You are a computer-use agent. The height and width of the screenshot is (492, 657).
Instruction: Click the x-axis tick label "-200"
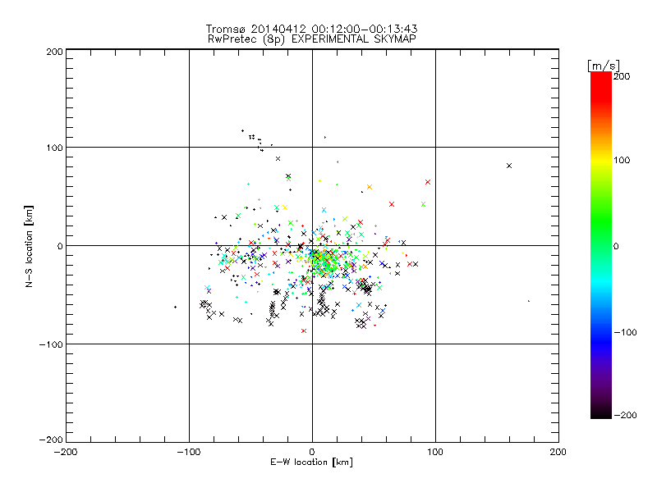66,453
